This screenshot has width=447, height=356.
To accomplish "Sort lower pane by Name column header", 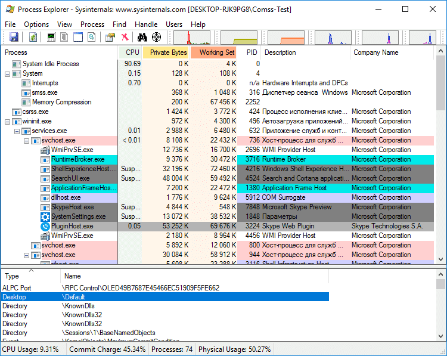I will 195,276.
